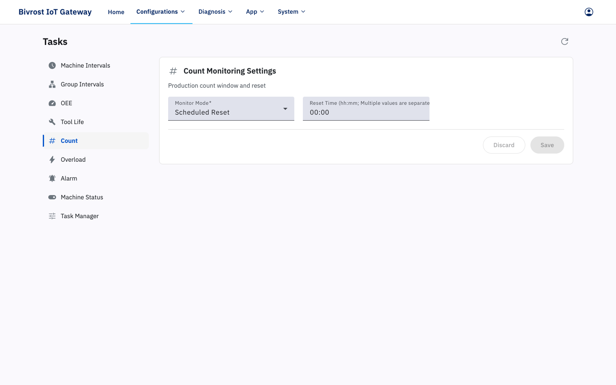Click the Alarm bell icon
Screen dimensions: 616x385
(52, 178)
